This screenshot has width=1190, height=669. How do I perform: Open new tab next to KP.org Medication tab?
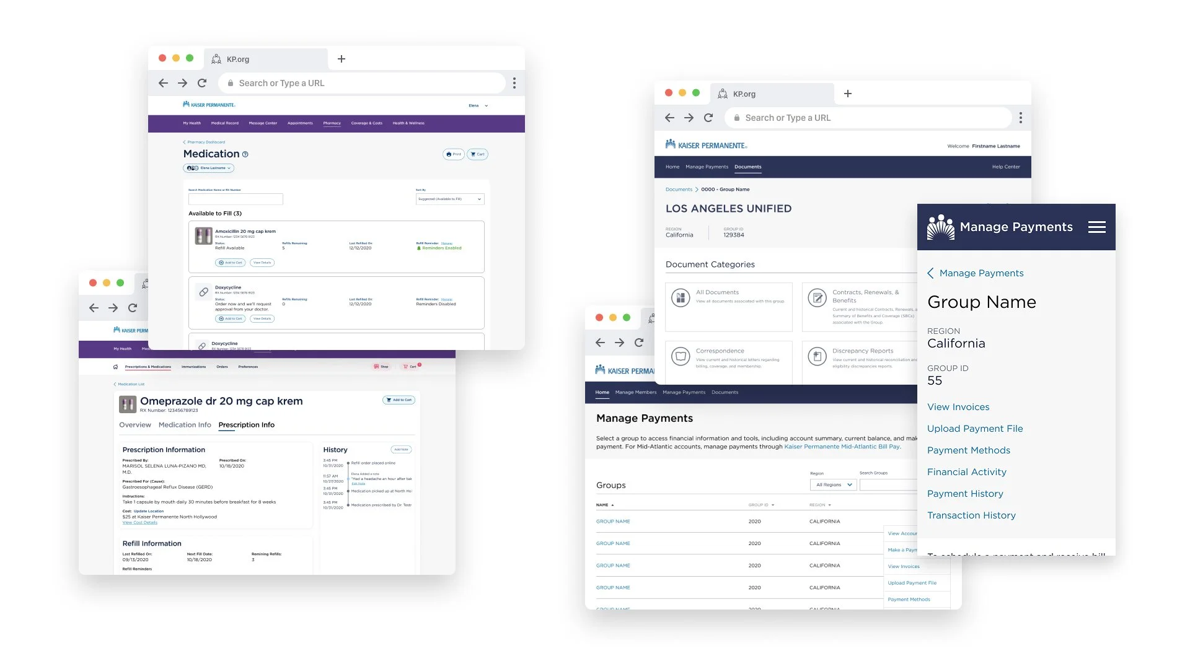(342, 59)
